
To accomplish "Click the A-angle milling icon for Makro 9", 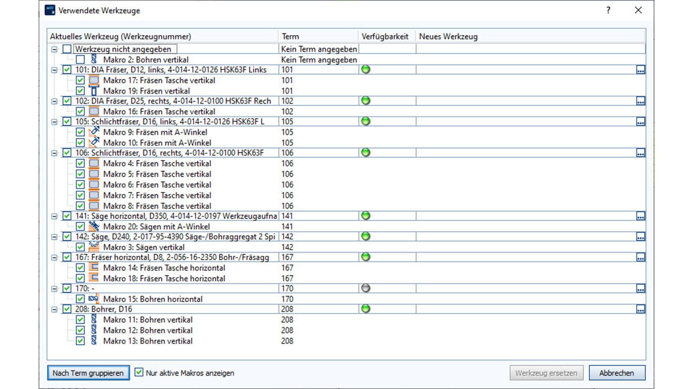I will pos(94,132).
